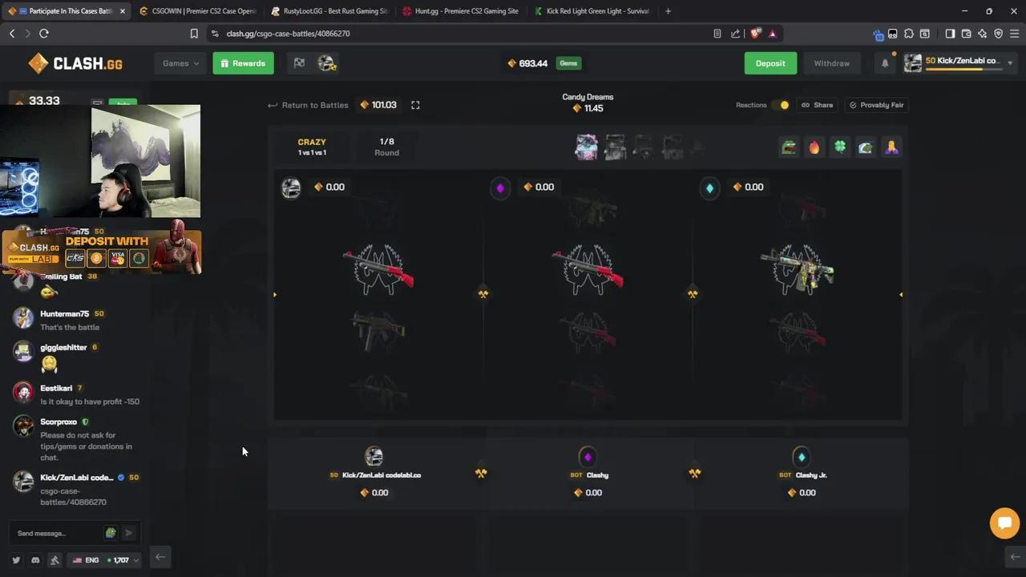Viewport: 1026px width, 577px height.
Task: Open the notifications bell
Action: 885,63
